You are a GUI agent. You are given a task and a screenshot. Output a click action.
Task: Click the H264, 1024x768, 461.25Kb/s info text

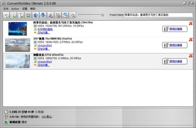click(61, 26)
